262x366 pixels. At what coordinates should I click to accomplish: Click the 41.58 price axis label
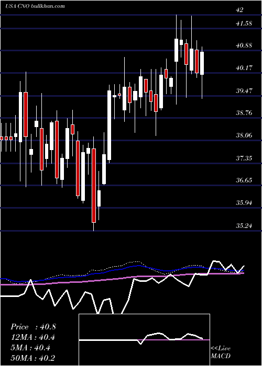click(244, 23)
